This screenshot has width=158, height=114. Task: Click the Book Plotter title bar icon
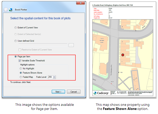[x=11, y=10]
